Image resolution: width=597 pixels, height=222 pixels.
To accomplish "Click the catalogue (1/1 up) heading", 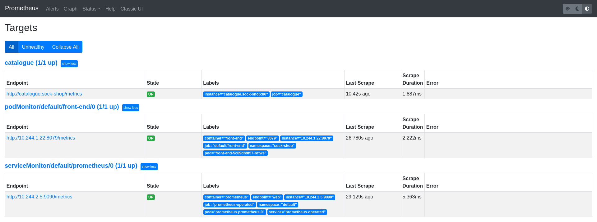I will click(31, 63).
